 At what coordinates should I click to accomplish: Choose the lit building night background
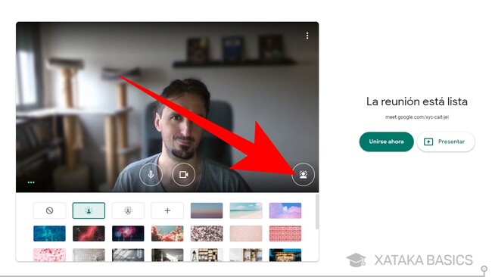285,255
